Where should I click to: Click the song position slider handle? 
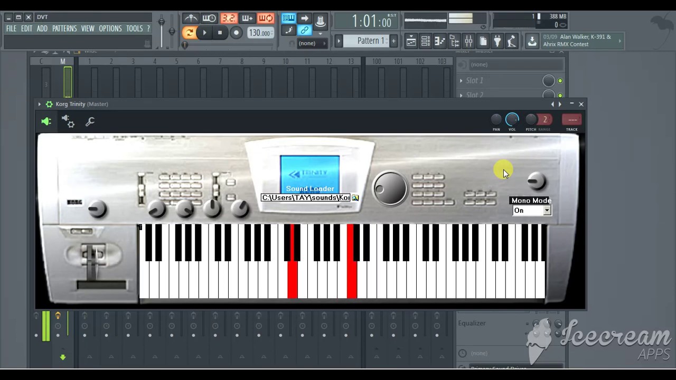tap(184, 45)
